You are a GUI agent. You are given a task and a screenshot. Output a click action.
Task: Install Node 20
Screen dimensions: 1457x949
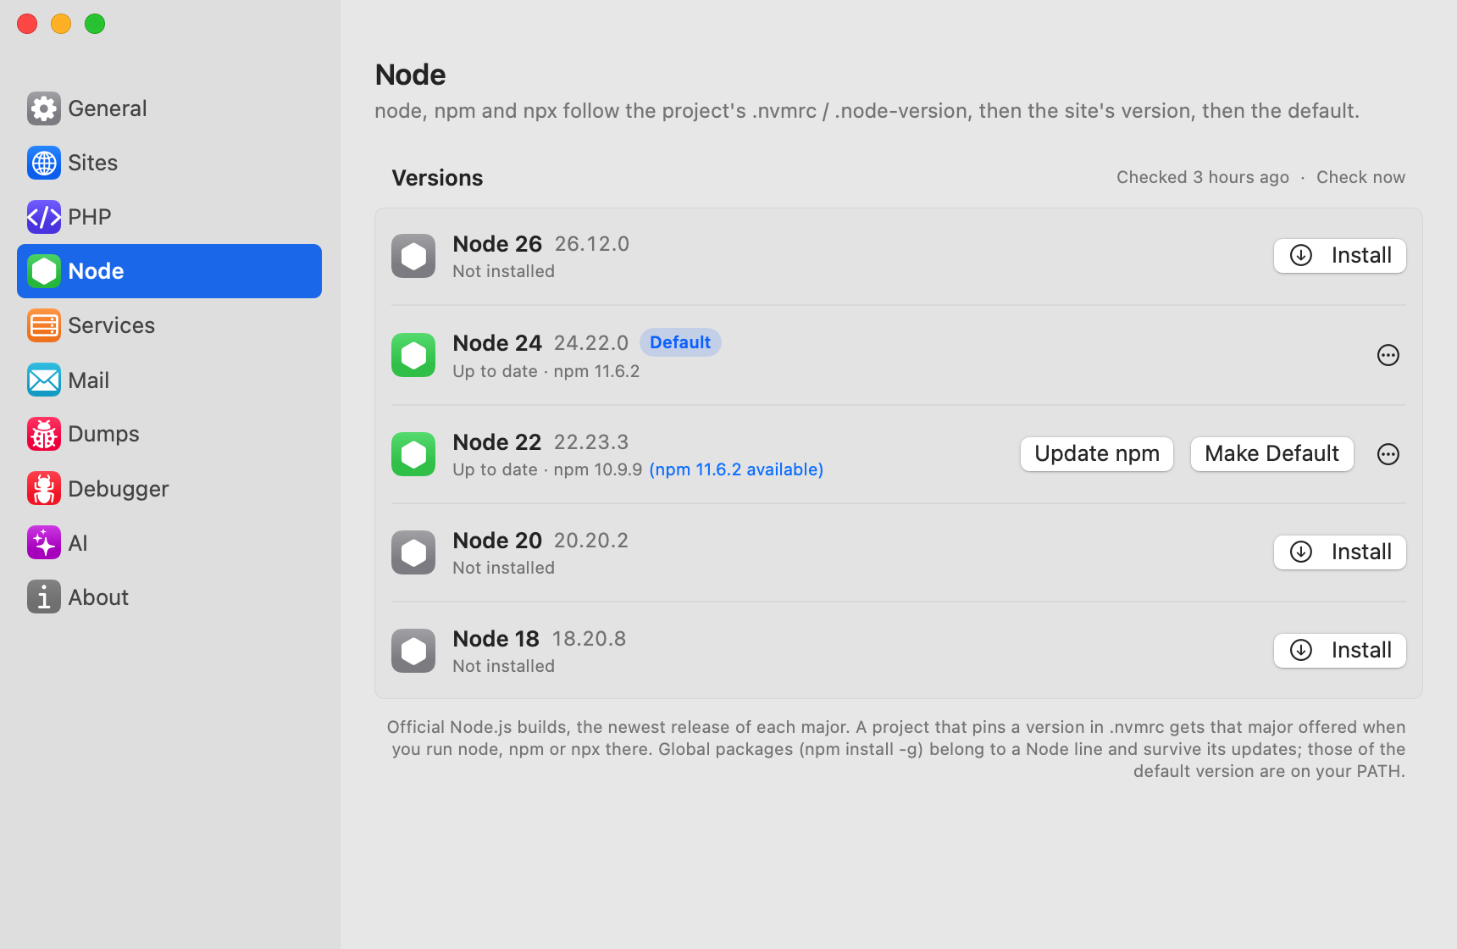coord(1340,552)
